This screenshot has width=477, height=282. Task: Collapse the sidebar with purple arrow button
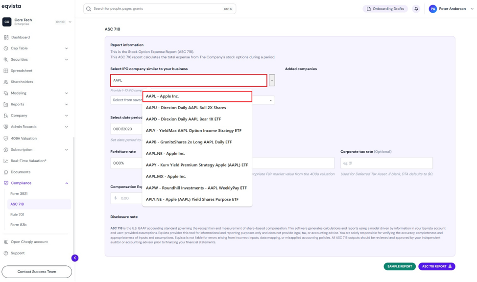pos(75,258)
